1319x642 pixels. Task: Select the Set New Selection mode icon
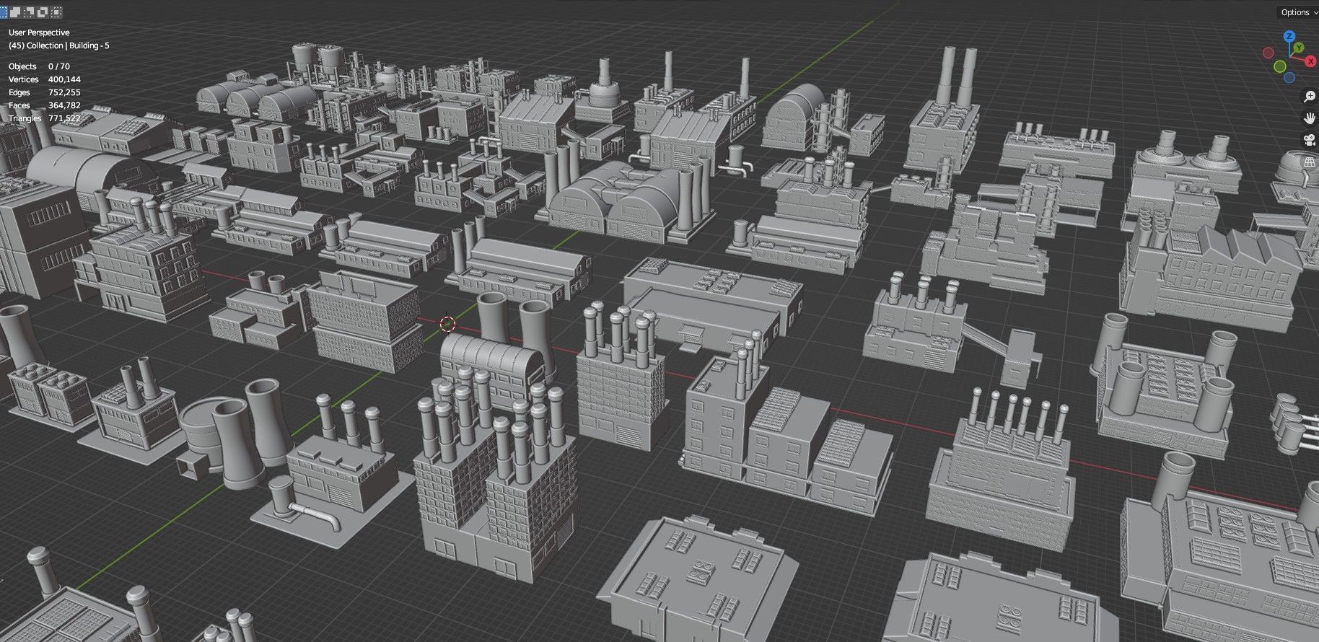[4, 12]
